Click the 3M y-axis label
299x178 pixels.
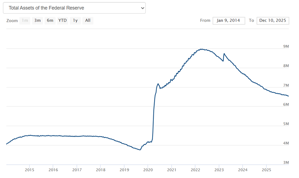pyautogui.click(x=286, y=162)
